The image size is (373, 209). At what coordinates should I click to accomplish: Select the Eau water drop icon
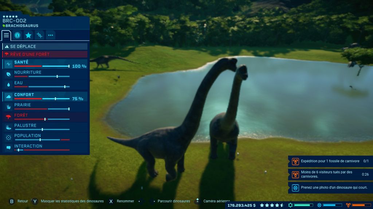[x=9, y=85]
